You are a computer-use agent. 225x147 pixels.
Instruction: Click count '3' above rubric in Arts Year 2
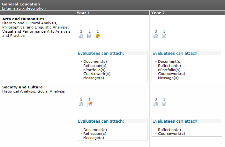click(156, 31)
